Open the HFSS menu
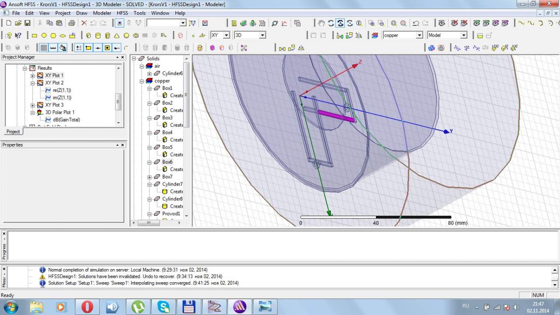The width and height of the screenshot is (560, 315). (122, 13)
